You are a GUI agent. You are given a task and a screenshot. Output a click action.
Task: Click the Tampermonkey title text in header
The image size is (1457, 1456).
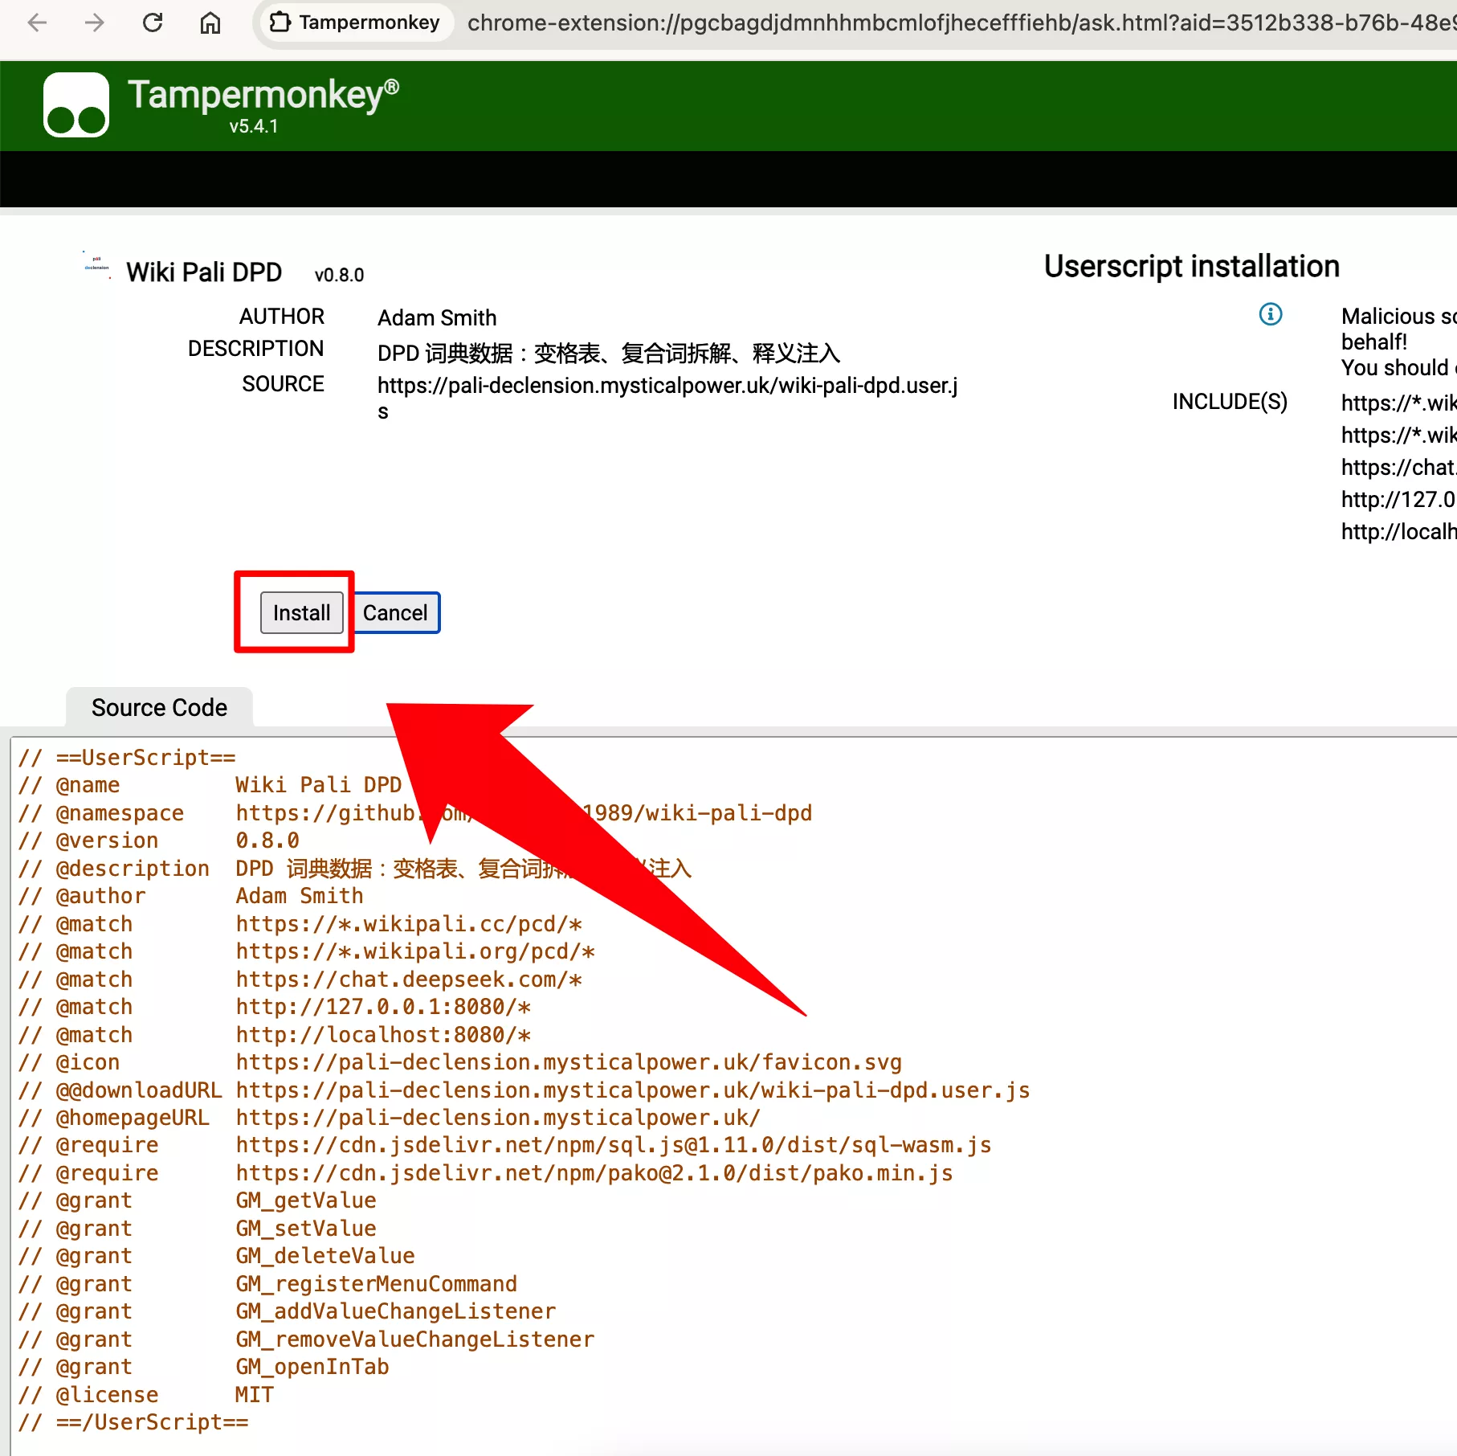point(263,95)
